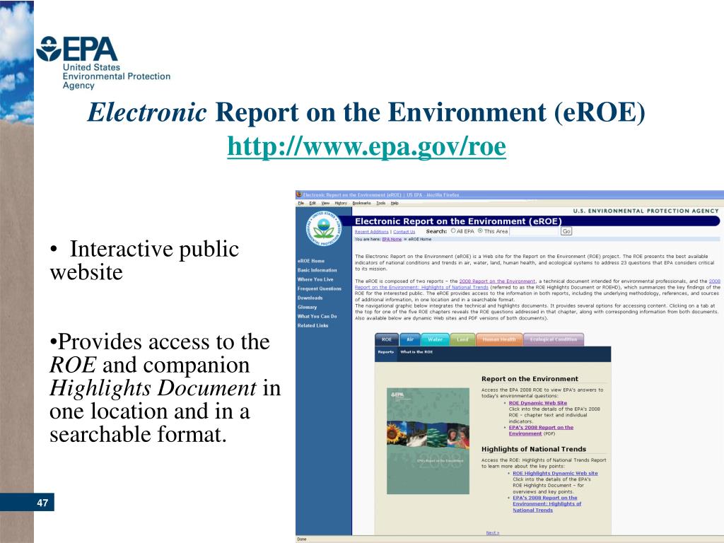Open Frequent Questions in sidebar
Screen dimensions: 724x543
tap(320, 288)
